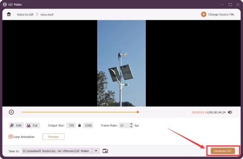
Task: Click the Frame Rate value field
Action: pyautogui.click(x=124, y=125)
